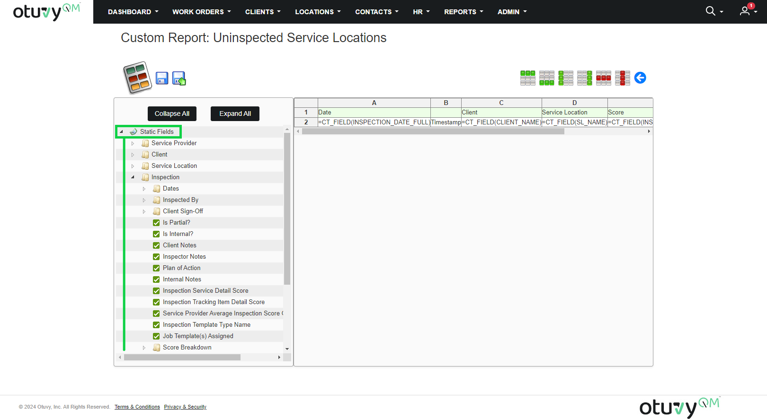Toggle the Plan of Action checkbox
The image size is (767, 419).
pyautogui.click(x=156, y=268)
